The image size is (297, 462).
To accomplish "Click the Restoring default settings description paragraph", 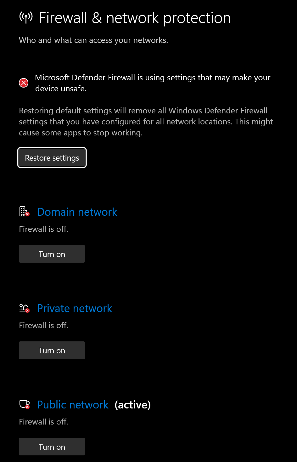I will point(146,122).
